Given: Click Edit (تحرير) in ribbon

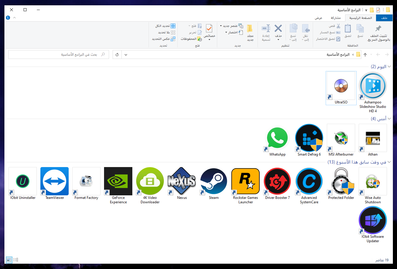Looking at the screenshot, I should tap(195, 32).
